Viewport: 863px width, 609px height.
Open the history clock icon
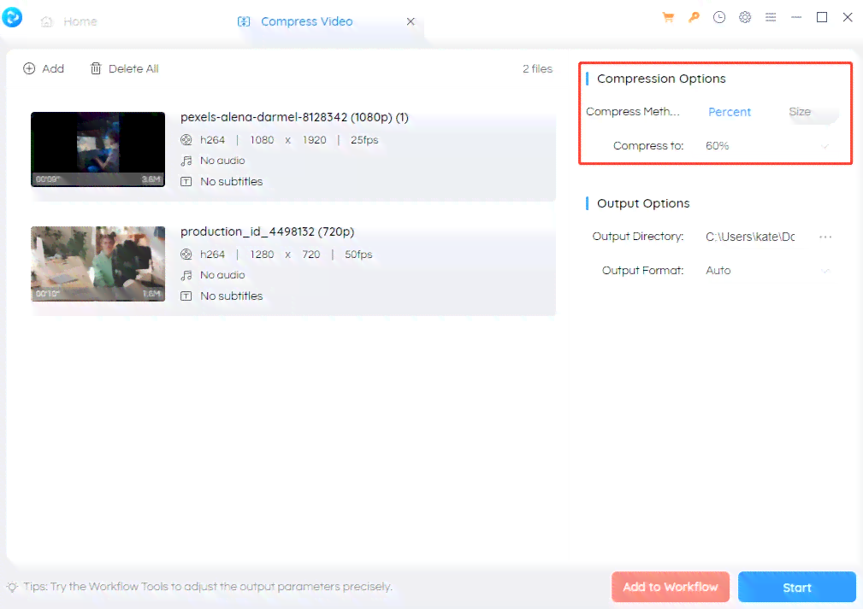(x=718, y=18)
